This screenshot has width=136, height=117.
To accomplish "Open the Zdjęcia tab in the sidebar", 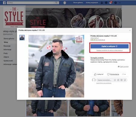I will coord(6,57).
